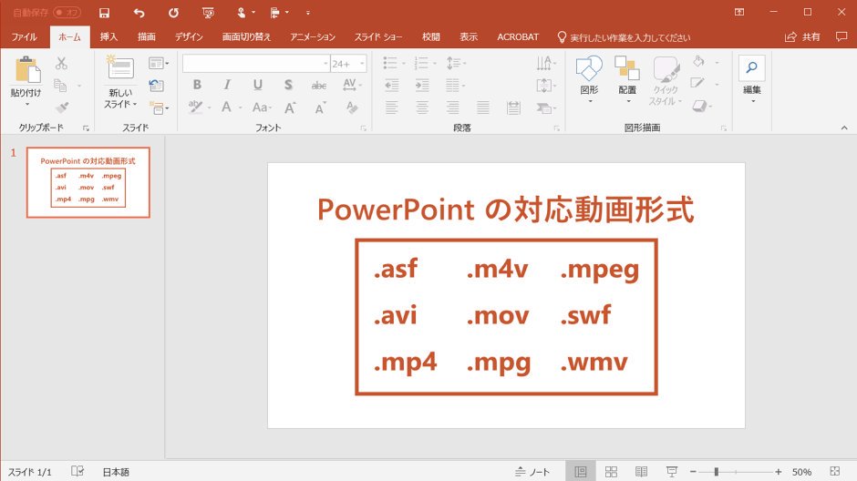Align text right

(452, 107)
